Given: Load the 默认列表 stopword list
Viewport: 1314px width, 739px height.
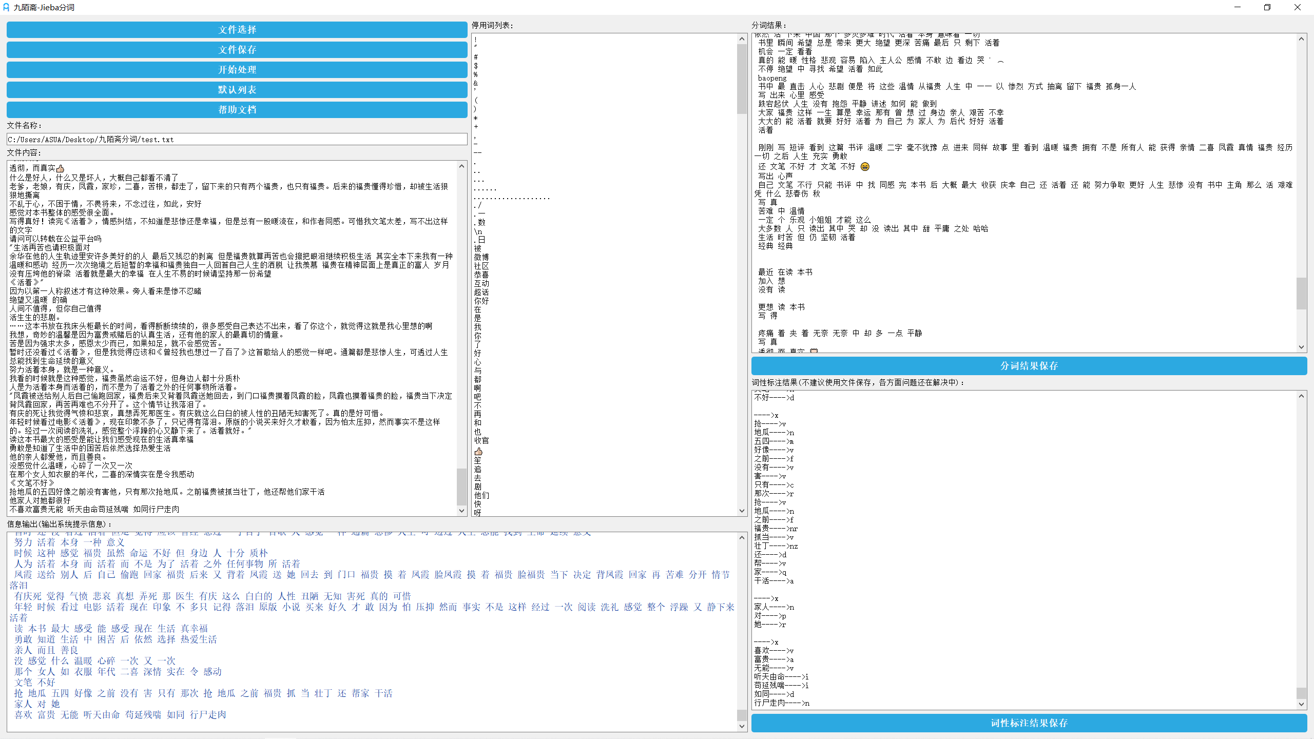Looking at the screenshot, I should pyautogui.click(x=237, y=90).
